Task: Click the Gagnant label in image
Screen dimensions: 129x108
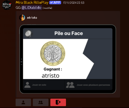Action: click(x=53, y=69)
